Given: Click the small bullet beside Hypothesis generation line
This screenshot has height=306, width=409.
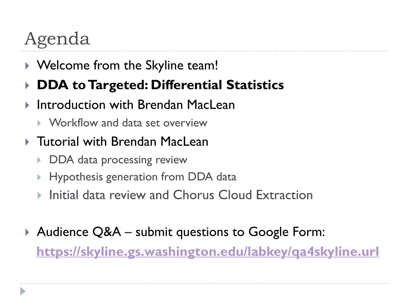Looking at the screenshot, I should tap(39, 177).
